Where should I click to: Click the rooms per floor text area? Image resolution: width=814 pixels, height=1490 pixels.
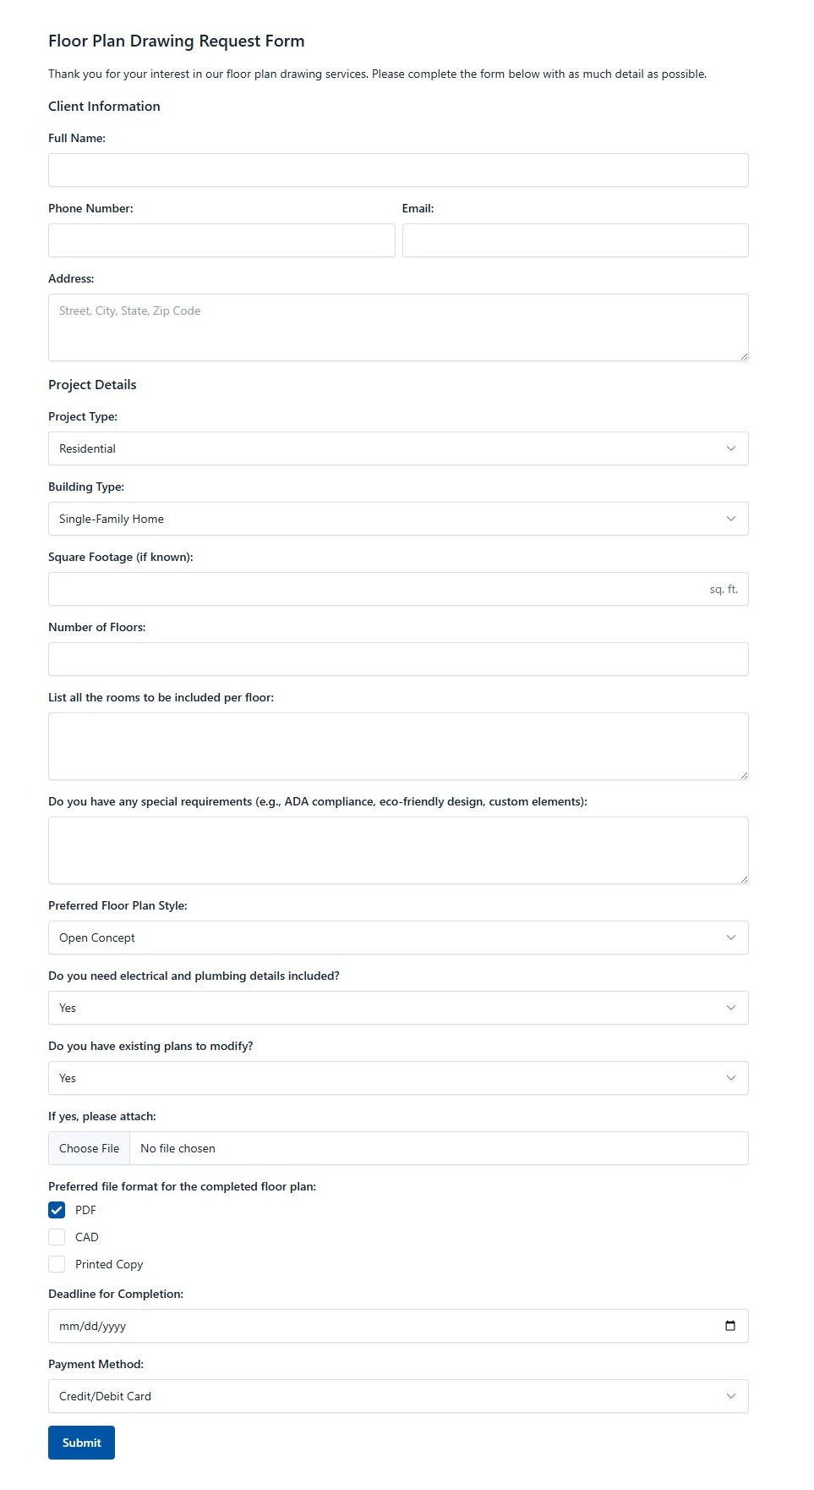398,746
